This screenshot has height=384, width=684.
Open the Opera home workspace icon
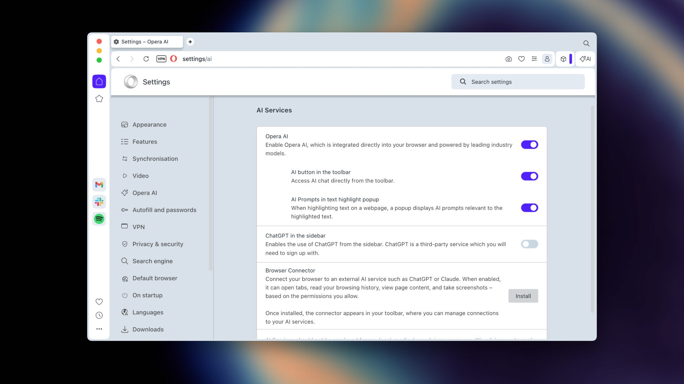click(x=99, y=81)
